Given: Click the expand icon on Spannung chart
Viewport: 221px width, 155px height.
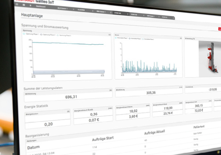Looking at the screenshot, I should 109,34.
